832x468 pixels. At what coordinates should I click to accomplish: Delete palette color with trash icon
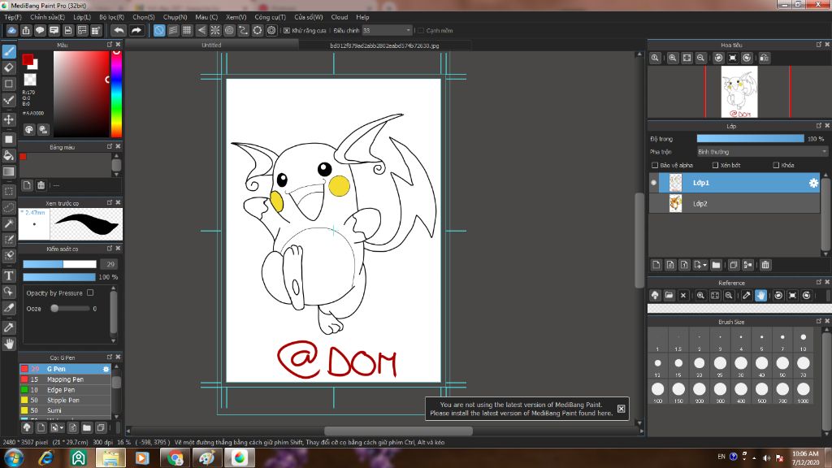pyautogui.click(x=41, y=185)
